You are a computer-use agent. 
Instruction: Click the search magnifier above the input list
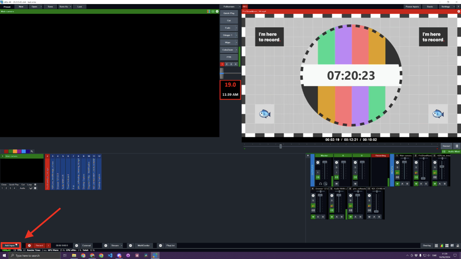tap(32, 151)
